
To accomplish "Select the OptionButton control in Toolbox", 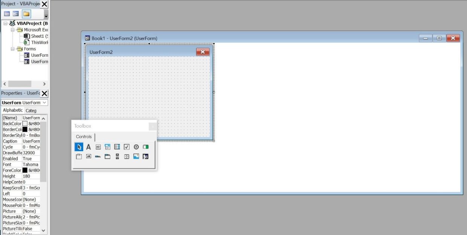I will point(136,147).
